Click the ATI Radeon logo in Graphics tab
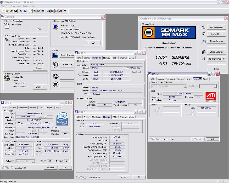229x183 pixels. (211, 97)
